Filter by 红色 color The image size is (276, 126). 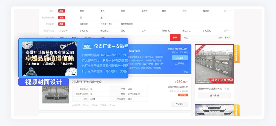(x=184, y=11)
